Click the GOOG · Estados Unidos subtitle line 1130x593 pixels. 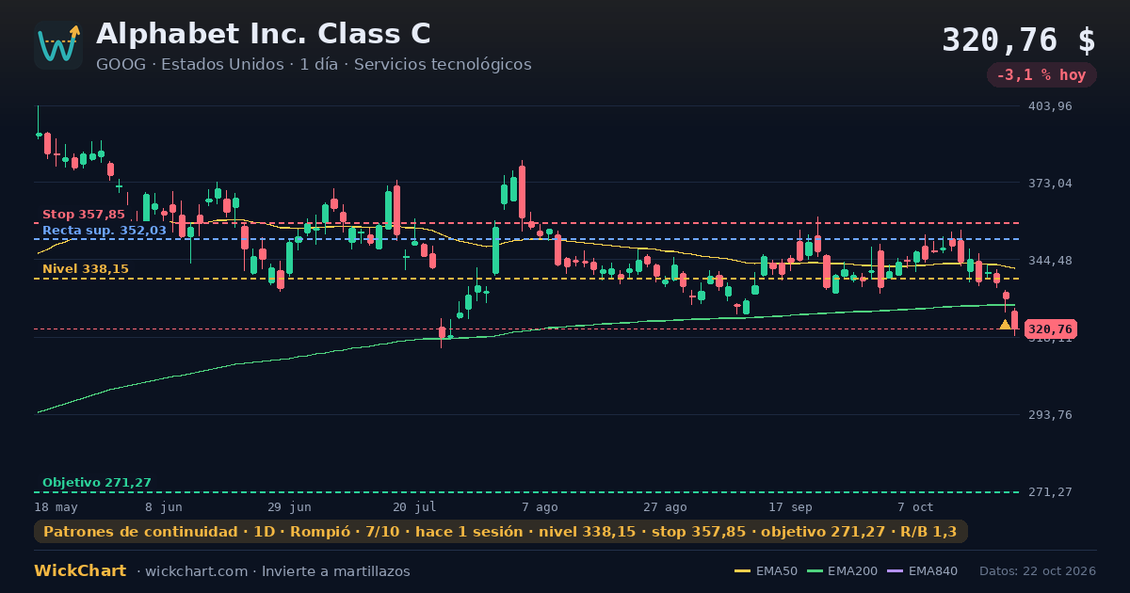coord(314,65)
